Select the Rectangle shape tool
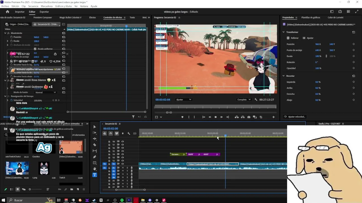 (x=94, y=163)
